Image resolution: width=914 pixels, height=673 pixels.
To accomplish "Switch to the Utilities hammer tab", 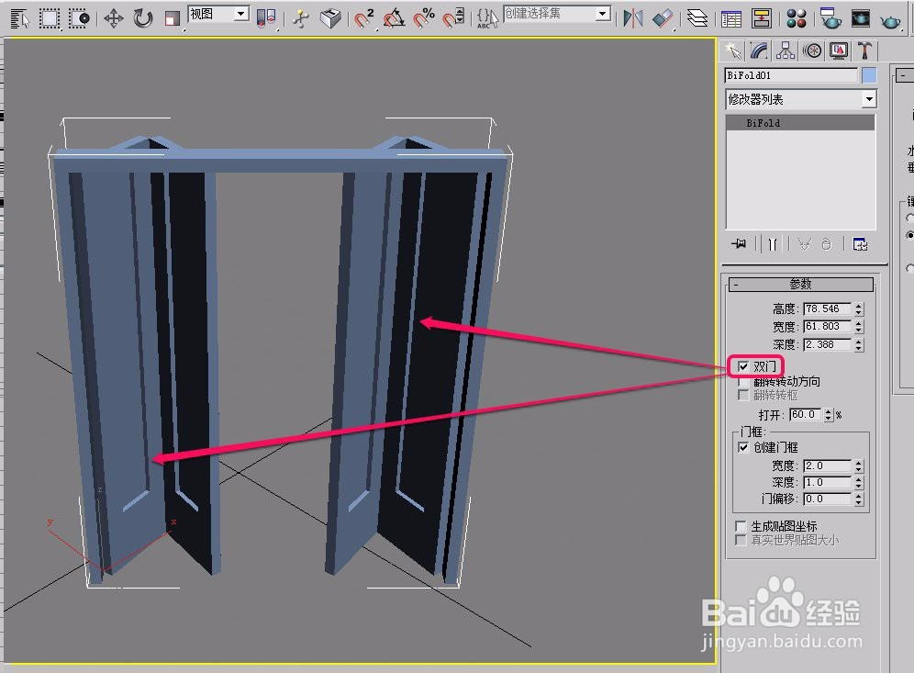I will pyautogui.click(x=865, y=51).
